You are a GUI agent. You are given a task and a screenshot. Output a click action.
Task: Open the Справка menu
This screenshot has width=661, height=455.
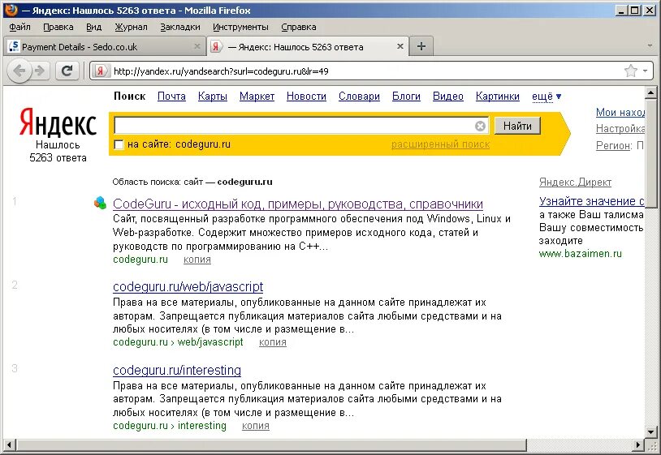pyautogui.click(x=299, y=27)
